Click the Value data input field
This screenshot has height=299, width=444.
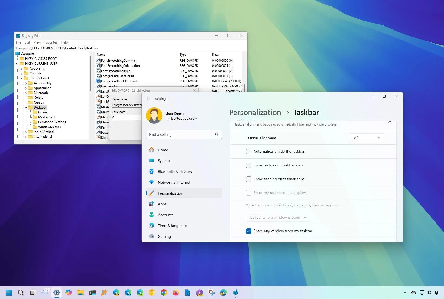coord(127,117)
